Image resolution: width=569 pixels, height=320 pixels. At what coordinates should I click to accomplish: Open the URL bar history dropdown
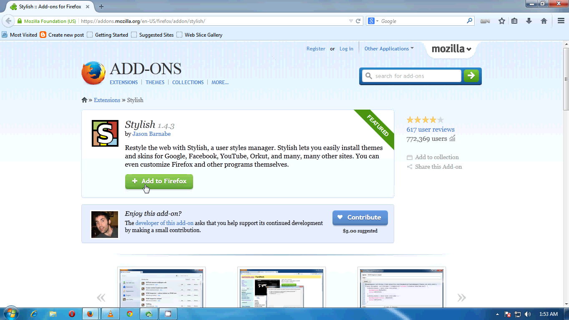pos(351,21)
